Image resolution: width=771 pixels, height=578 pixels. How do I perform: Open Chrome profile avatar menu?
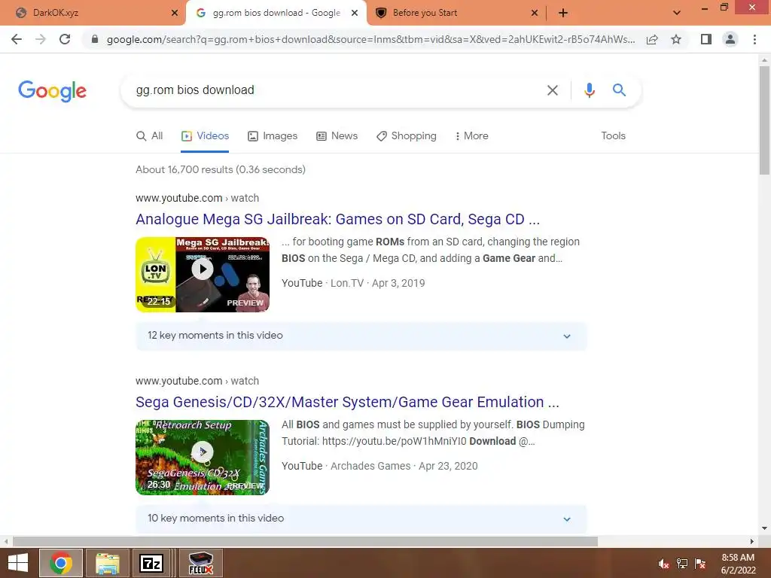[x=730, y=39]
